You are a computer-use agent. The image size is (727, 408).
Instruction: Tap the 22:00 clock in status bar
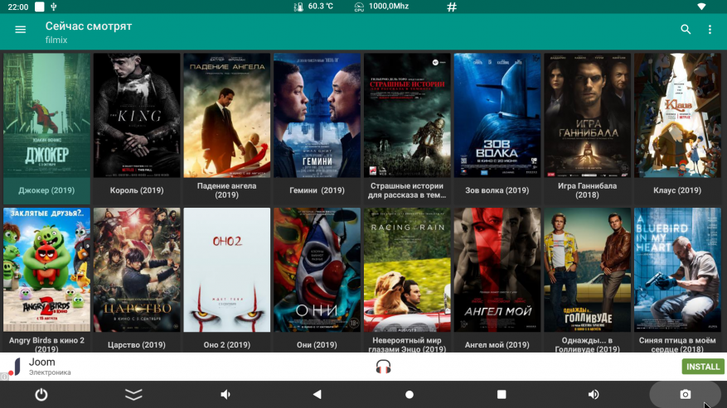(18, 7)
